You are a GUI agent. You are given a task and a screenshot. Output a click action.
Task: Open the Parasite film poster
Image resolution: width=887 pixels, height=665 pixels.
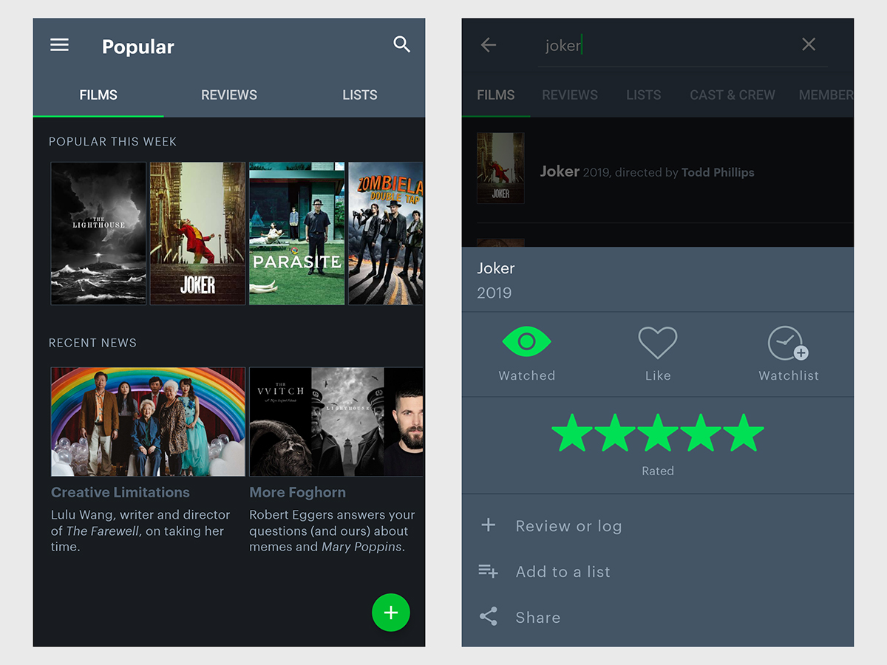point(297,233)
